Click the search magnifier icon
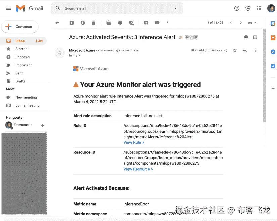Image resolution: width=277 pixels, height=221 pixels. coord(58,8)
